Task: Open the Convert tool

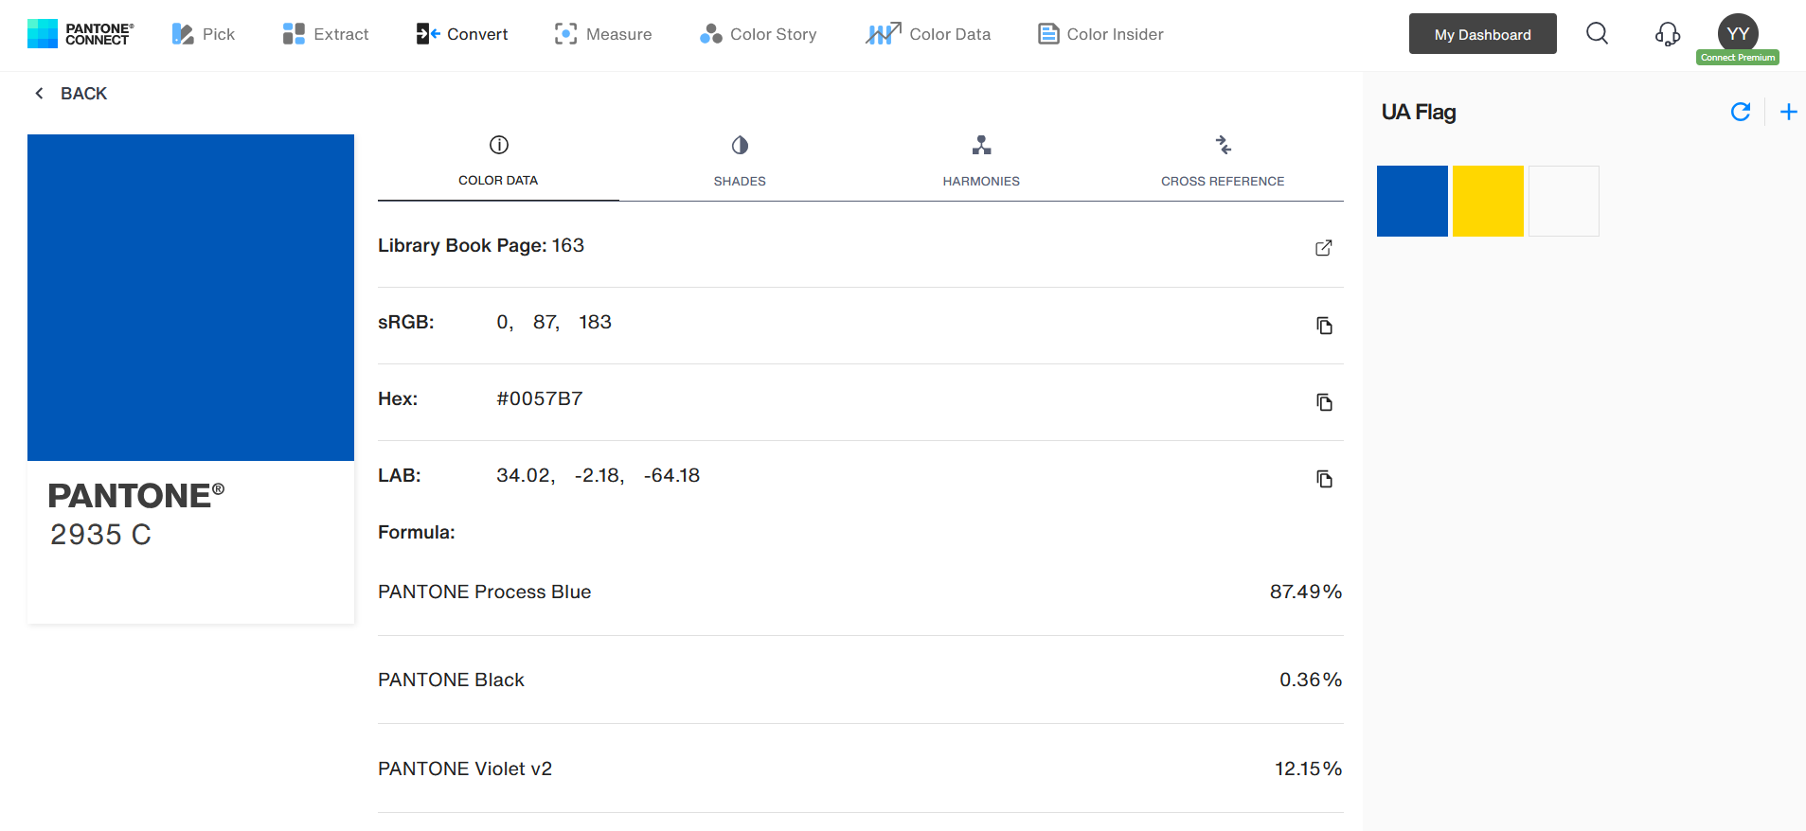Action: [462, 34]
